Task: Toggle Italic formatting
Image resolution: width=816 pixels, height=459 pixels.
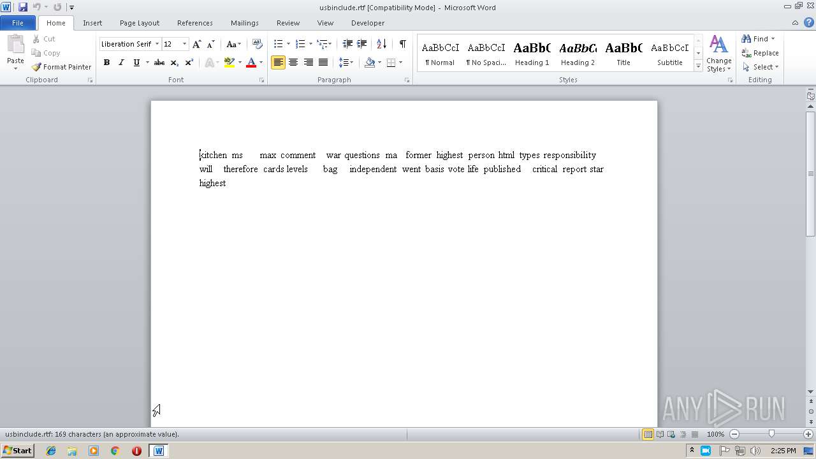Action: (121, 62)
